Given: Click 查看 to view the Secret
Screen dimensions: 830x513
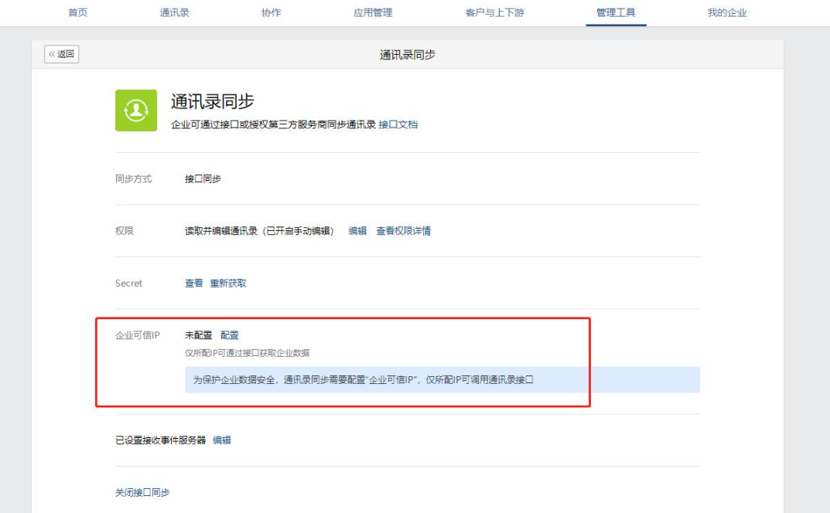Looking at the screenshot, I should [193, 284].
